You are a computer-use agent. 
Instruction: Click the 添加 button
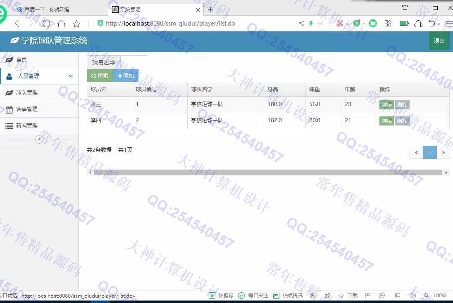point(126,76)
